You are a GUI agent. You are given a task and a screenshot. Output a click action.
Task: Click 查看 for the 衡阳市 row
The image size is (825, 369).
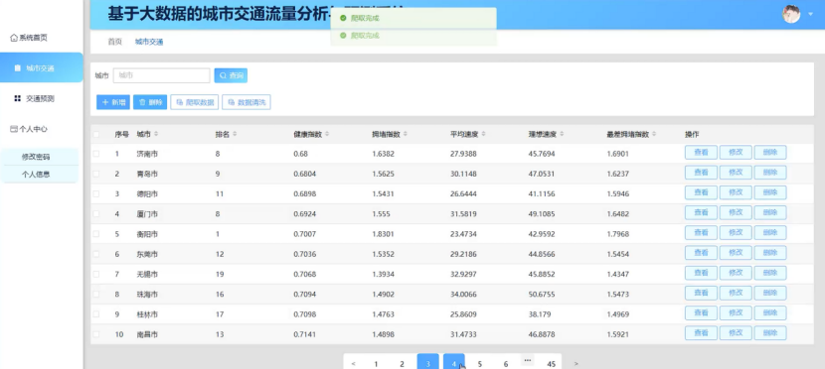tap(701, 232)
